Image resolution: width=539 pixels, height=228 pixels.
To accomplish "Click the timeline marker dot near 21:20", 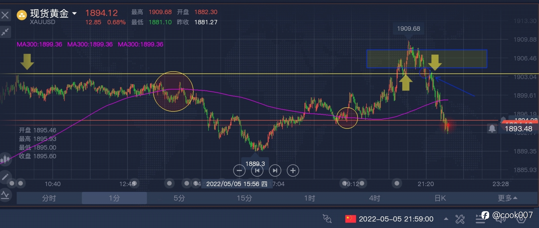I will (x=397, y=183).
